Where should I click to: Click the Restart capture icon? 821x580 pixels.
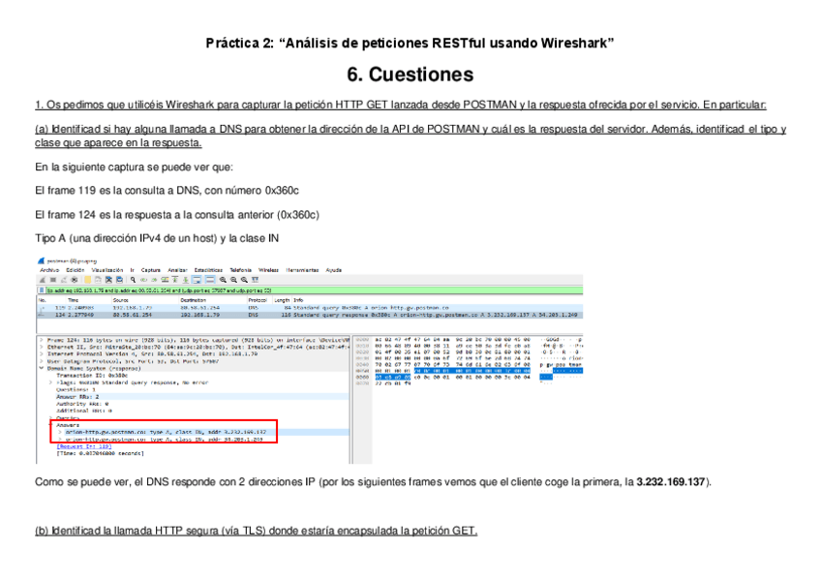click(64, 280)
